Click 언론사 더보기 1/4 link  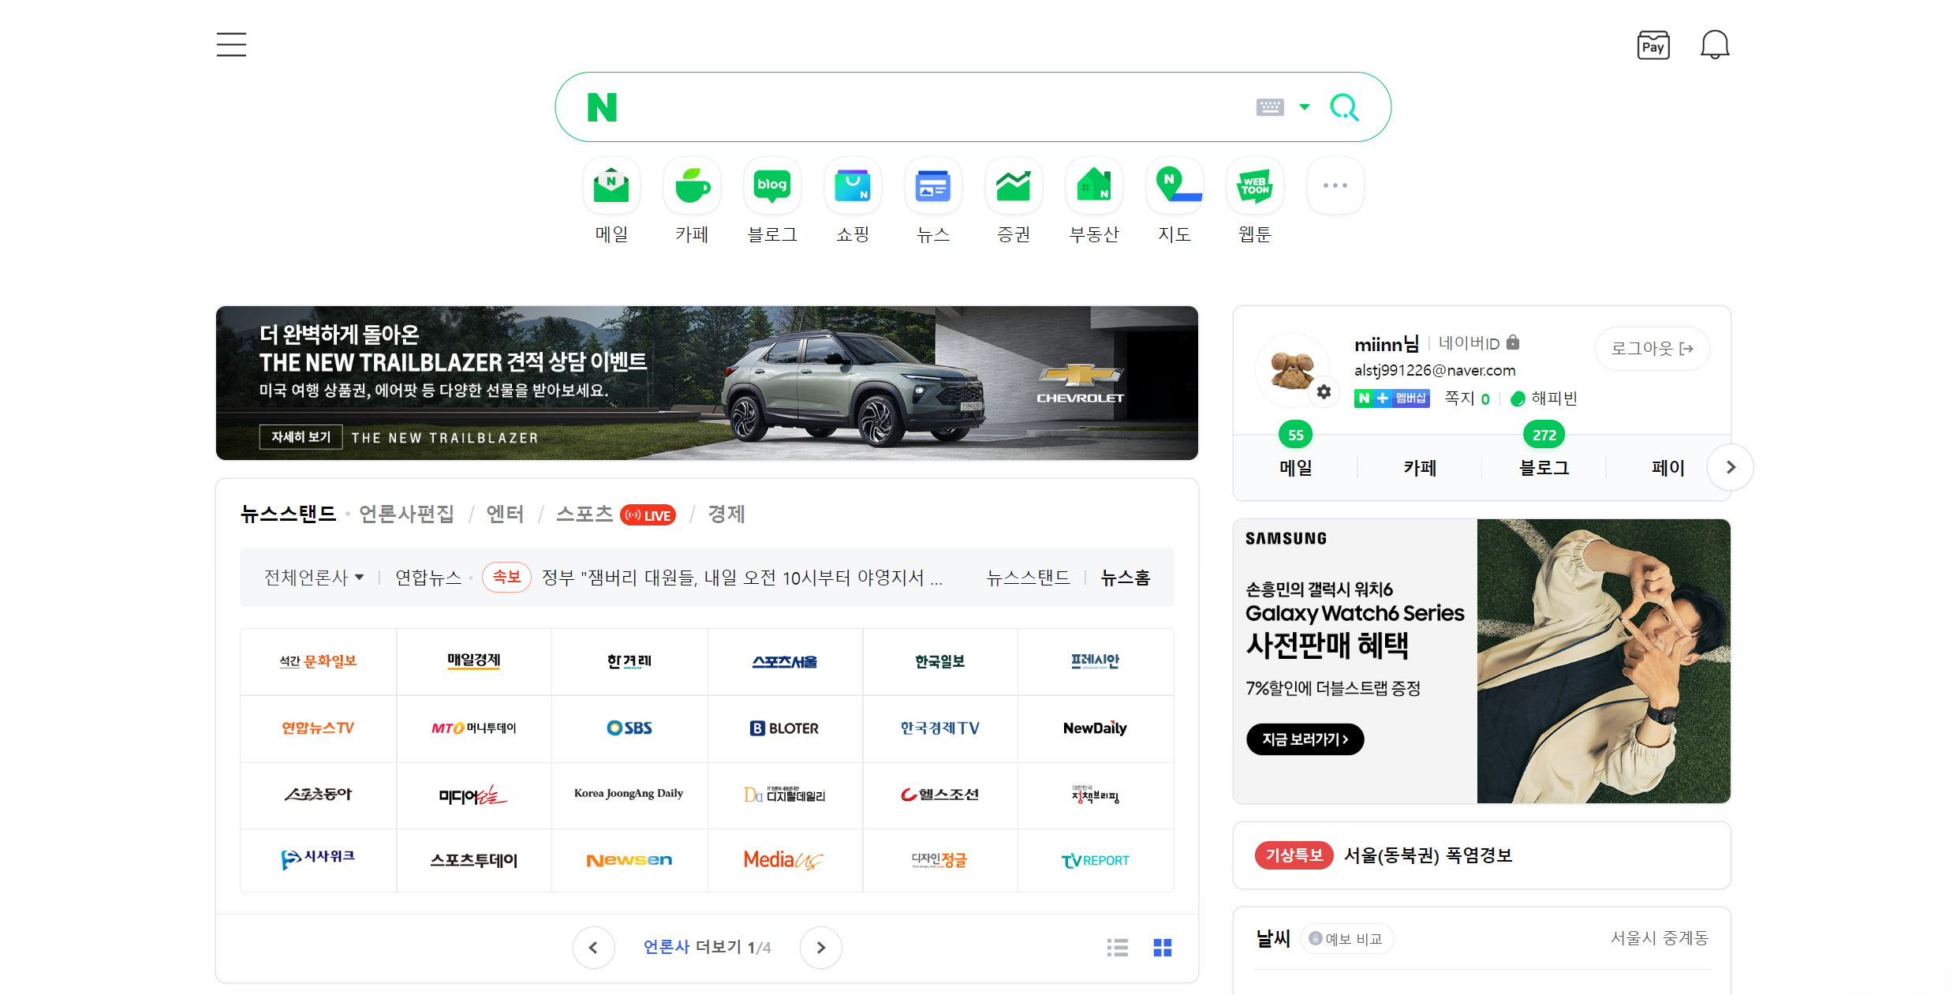pos(707,947)
